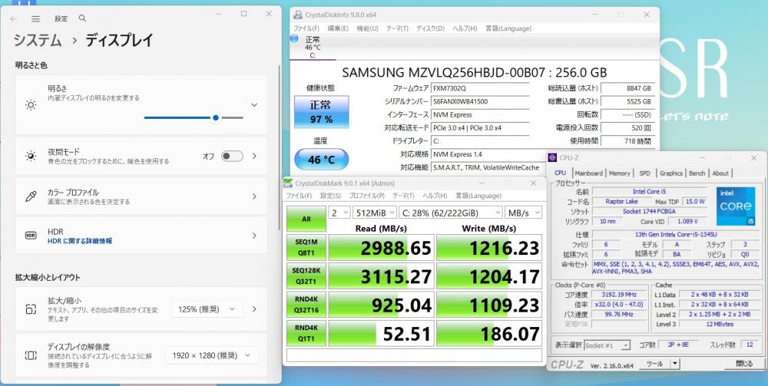Open scale 125% (推奨) dropdown
The image size is (768, 386).
tap(207, 309)
